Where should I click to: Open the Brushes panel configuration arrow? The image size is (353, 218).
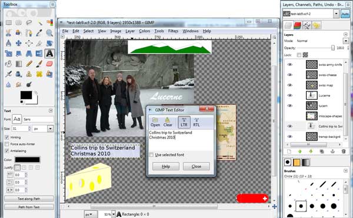point(345,171)
